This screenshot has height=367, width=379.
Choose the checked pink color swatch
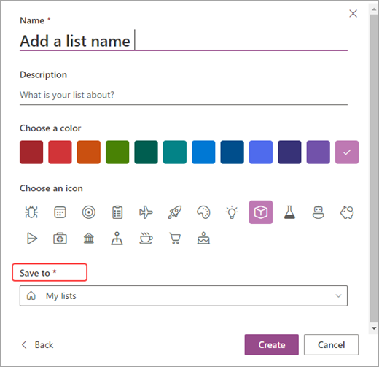tap(347, 152)
